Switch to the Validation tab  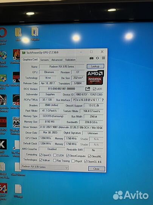[70, 60]
